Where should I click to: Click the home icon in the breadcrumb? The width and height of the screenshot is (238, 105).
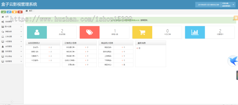pyautogui.click(x=27, y=11)
